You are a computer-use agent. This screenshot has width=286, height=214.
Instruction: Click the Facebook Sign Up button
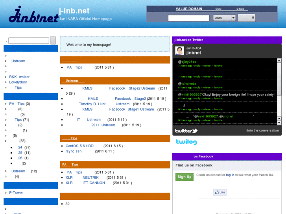coord(185,177)
